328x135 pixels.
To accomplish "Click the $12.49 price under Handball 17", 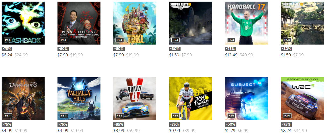I will 231,55.
